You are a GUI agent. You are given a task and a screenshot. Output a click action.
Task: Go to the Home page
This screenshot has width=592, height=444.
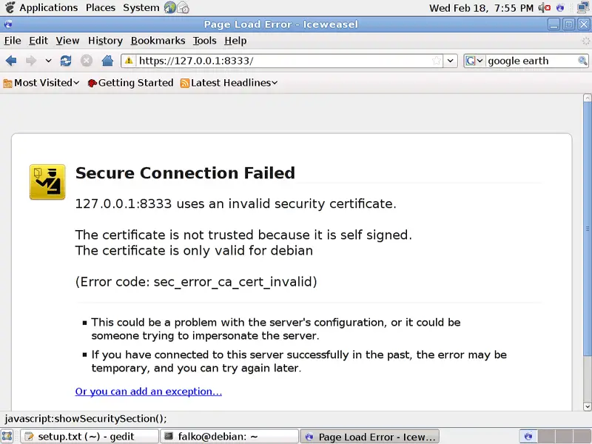(x=107, y=61)
